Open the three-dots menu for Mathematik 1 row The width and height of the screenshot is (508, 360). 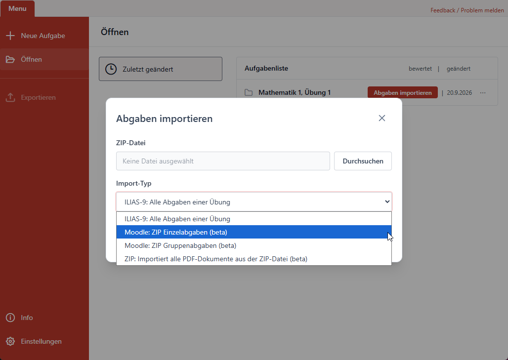(483, 92)
